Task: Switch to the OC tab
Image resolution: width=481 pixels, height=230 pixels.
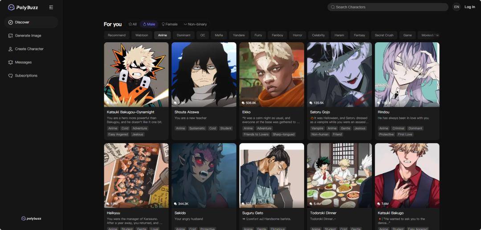Action: coord(203,35)
